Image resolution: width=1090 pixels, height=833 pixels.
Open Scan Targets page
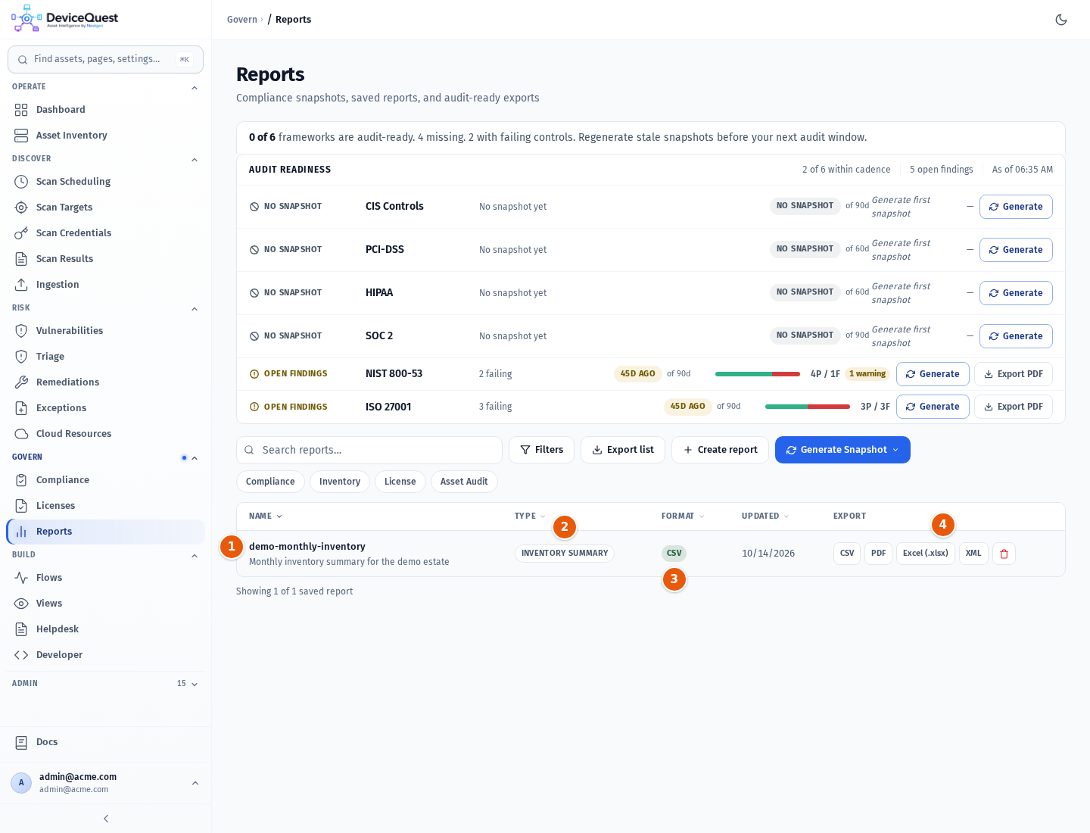click(105, 207)
